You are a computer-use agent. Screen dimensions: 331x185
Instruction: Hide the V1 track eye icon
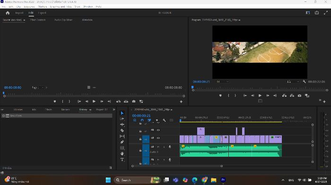(158, 138)
